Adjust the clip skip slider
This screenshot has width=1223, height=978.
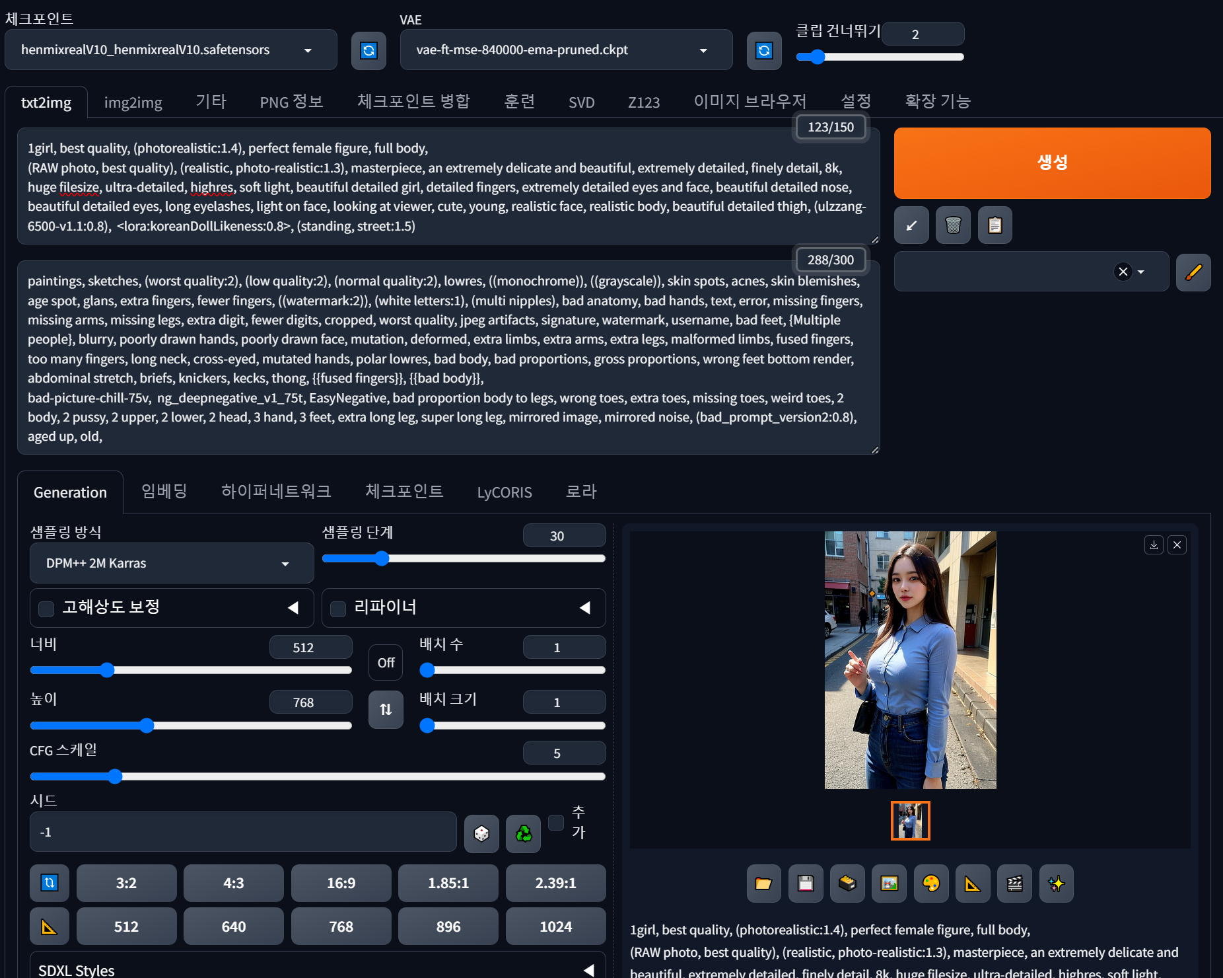coord(880,57)
